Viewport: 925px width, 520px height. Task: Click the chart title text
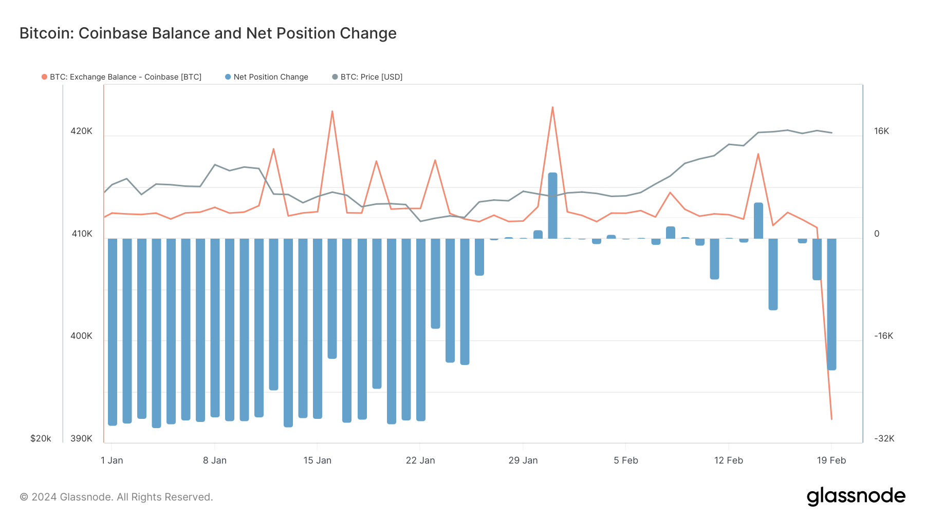click(208, 33)
